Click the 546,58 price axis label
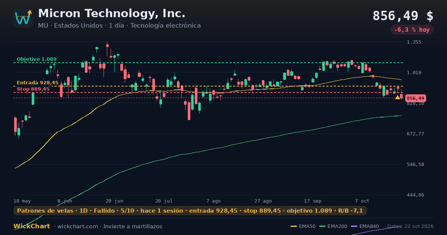447x235 pixels. tap(415, 164)
